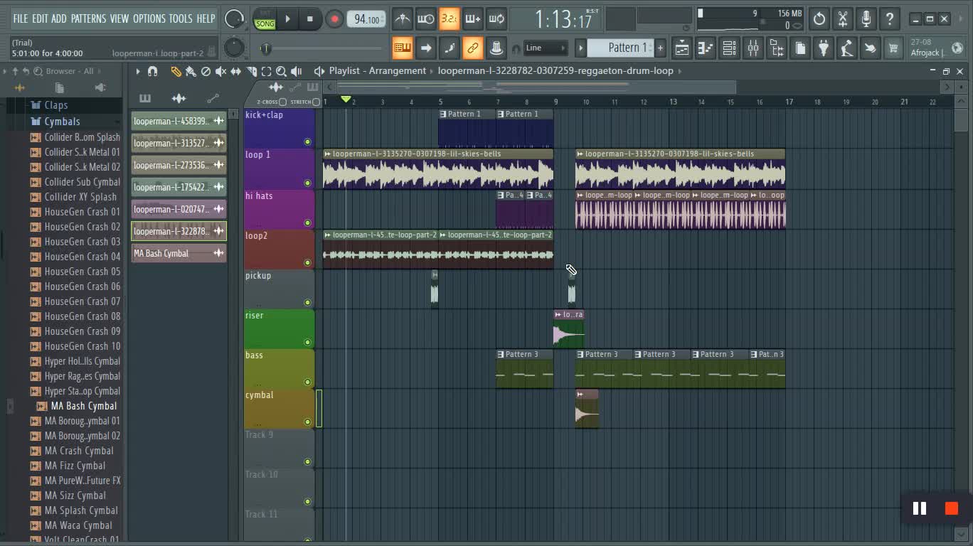
Task: Click the metronome icon
Action: coord(403,18)
